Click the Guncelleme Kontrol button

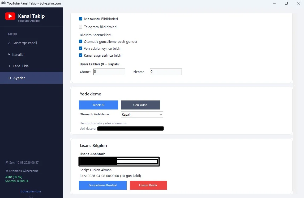click(103, 185)
